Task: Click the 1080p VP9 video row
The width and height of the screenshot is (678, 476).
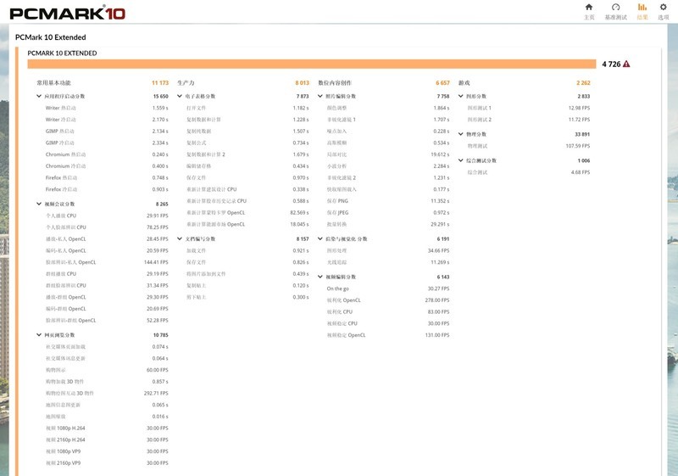Action: coord(107,451)
